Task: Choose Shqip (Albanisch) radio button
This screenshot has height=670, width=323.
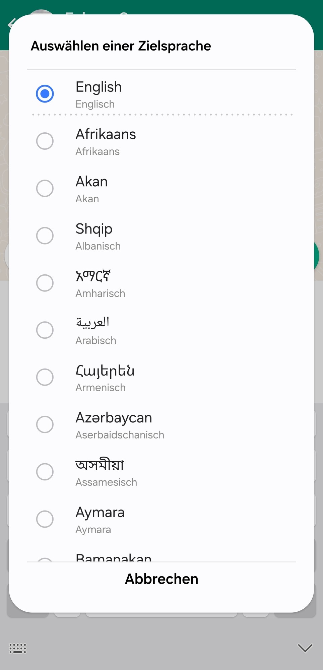Action: 45,236
